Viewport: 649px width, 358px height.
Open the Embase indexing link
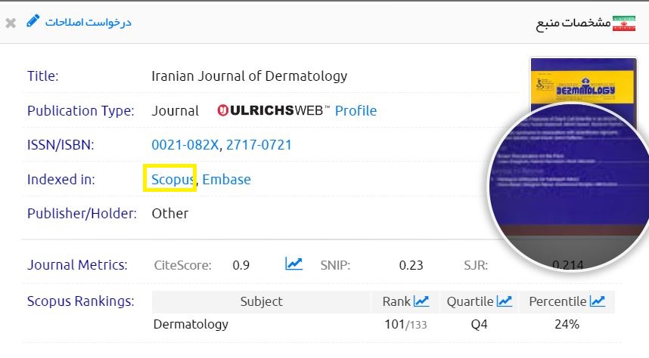(226, 179)
